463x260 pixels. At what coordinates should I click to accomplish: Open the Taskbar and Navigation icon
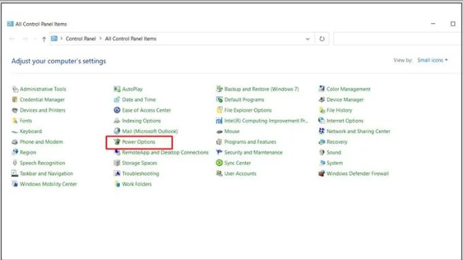click(x=15, y=174)
